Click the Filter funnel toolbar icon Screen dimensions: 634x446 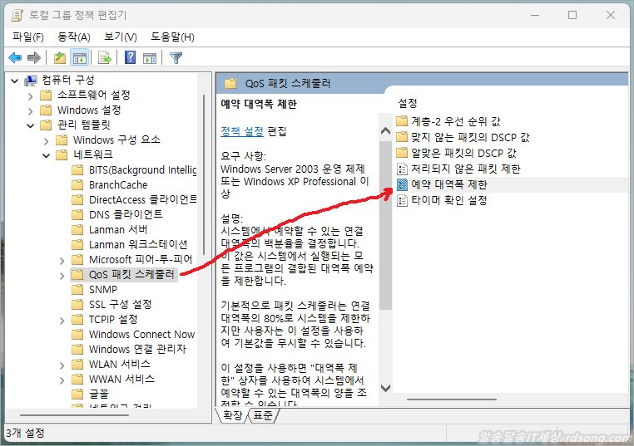[x=176, y=57]
